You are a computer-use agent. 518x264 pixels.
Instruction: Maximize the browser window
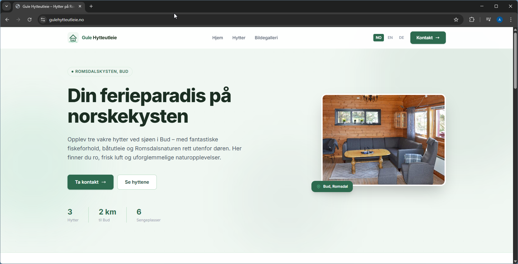tap(496, 6)
